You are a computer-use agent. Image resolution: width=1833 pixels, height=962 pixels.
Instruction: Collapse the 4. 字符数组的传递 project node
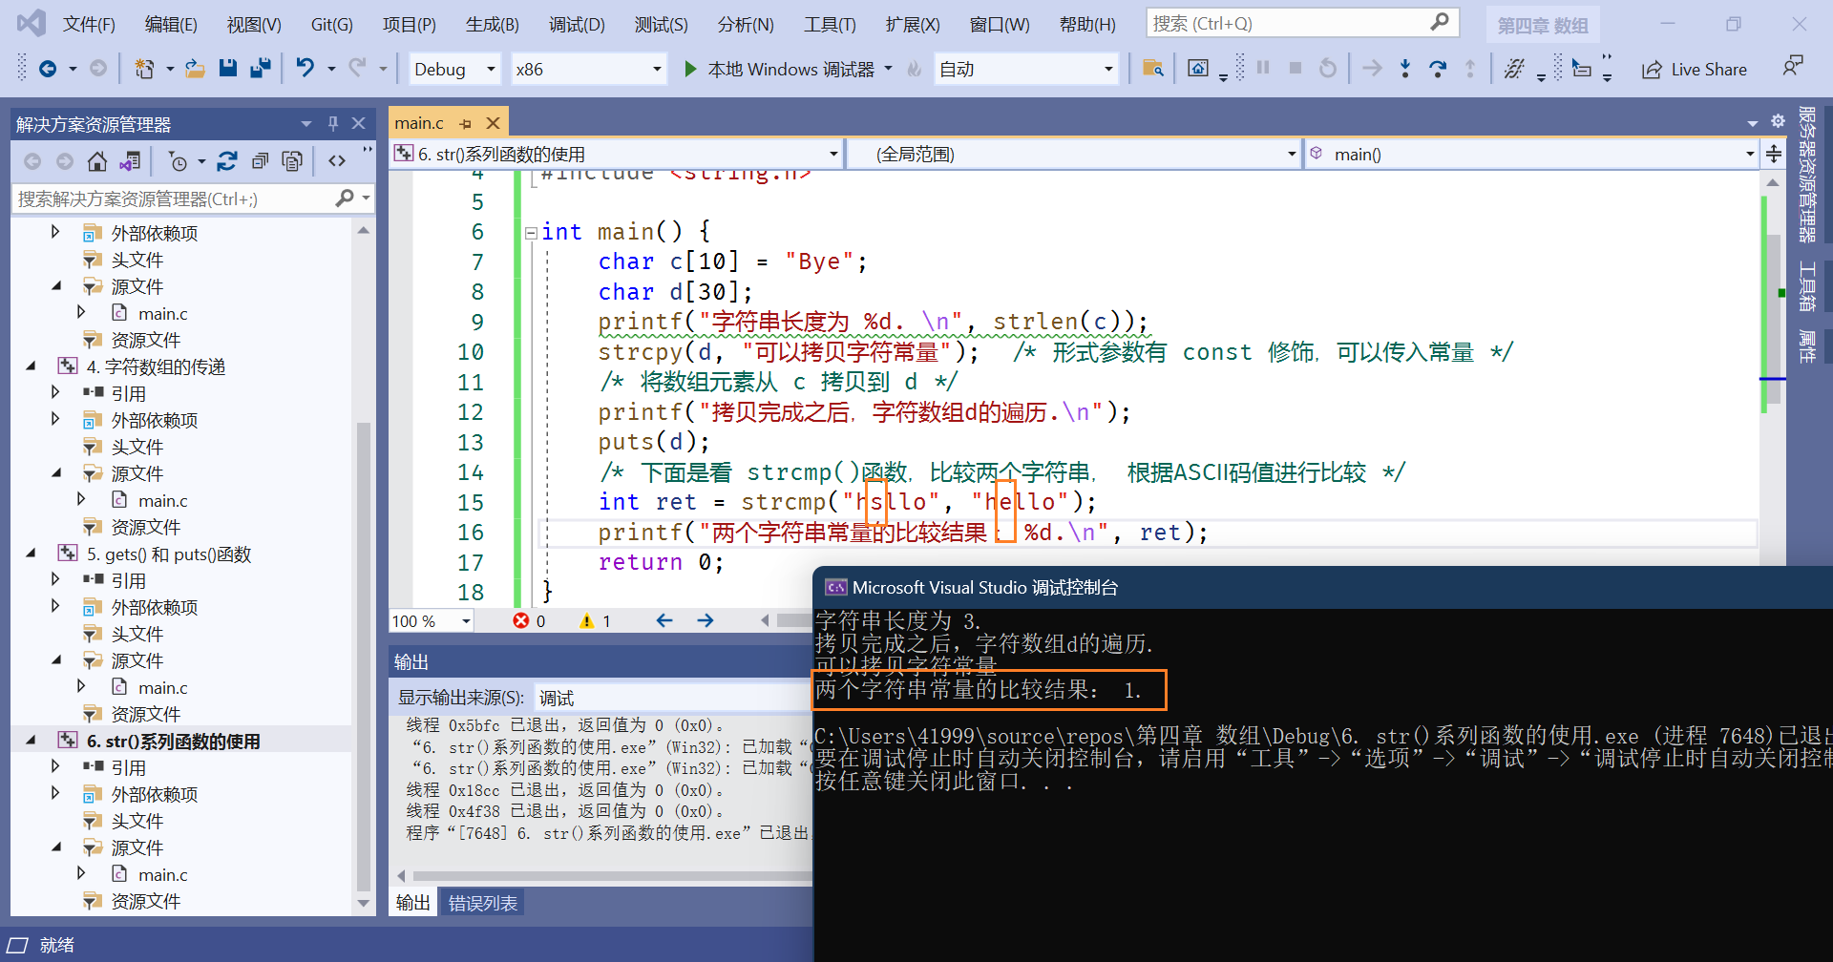[x=31, y=366]
